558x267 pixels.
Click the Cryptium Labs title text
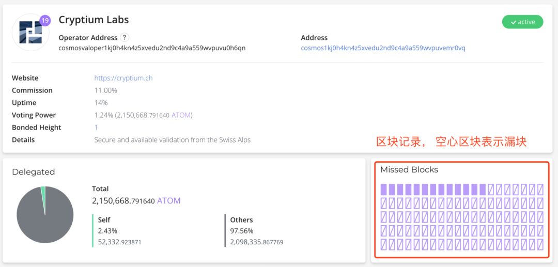point(94,20)
